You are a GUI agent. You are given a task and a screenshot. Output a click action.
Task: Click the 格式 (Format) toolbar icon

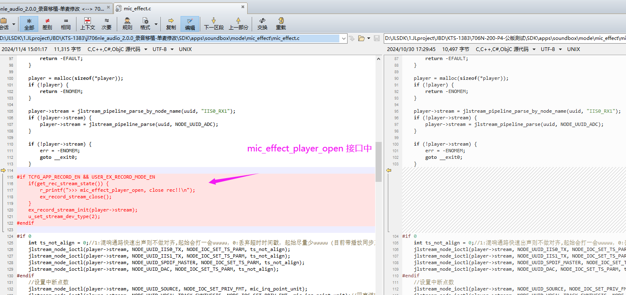pos(145,24)
